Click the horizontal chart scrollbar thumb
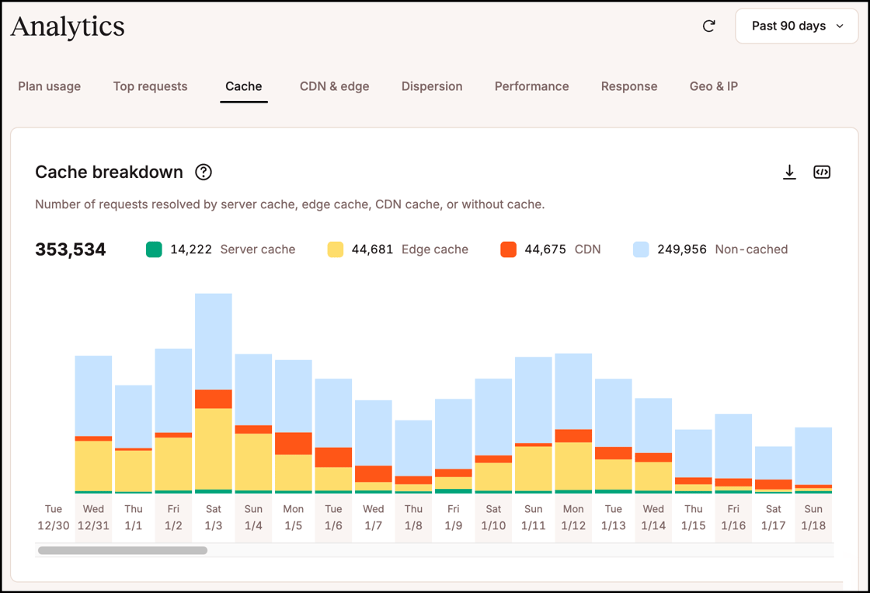The width and height of the screenshot is (870, 593). (x=123, y=550)
